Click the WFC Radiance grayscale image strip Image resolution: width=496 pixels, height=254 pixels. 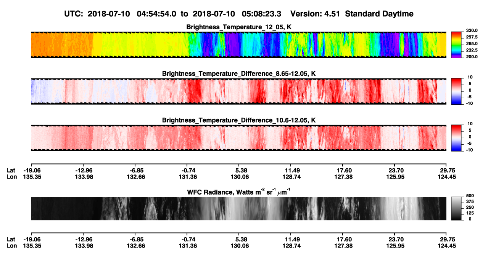point(238,209)
